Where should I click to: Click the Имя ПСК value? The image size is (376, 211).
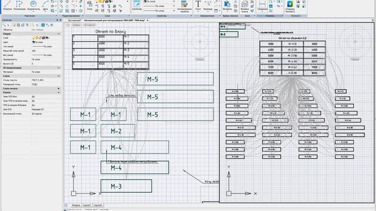tap(38, 110)
